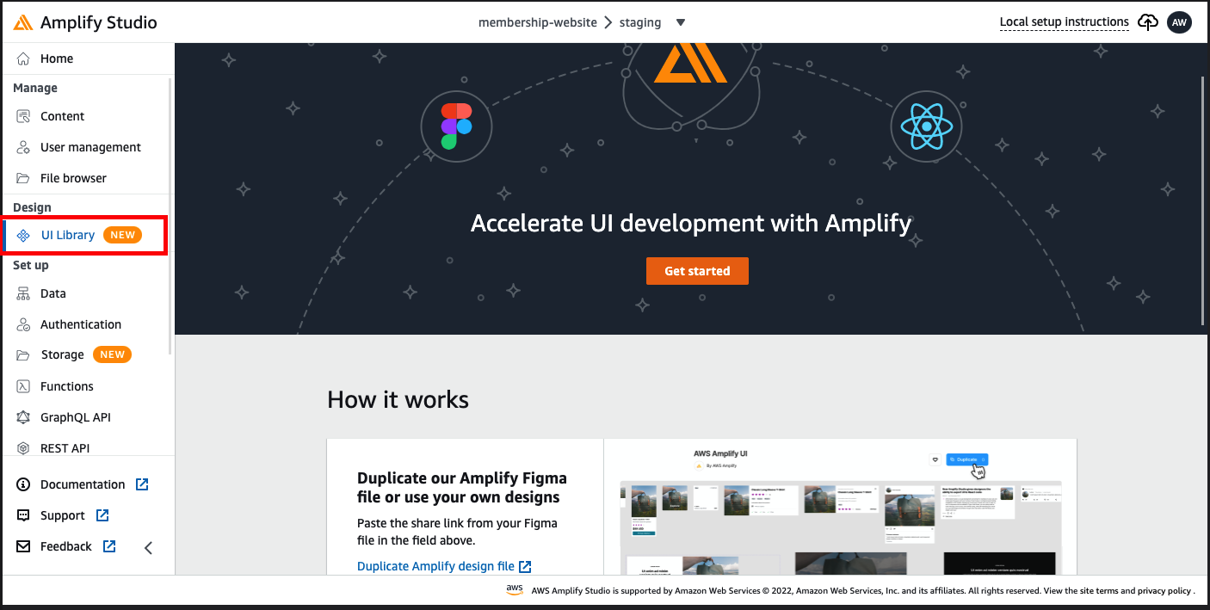Open the staging environment dropdown arrow
This screenshot has width=1210, height=610.
(681, 22)
